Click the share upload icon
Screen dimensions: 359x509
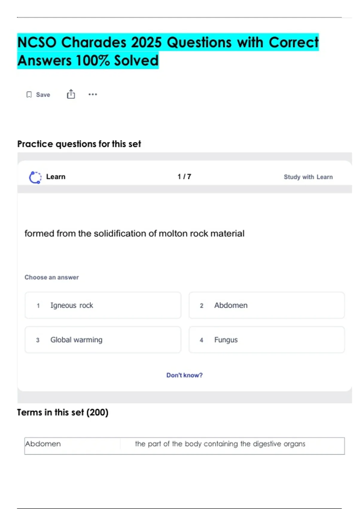[71, 94]
